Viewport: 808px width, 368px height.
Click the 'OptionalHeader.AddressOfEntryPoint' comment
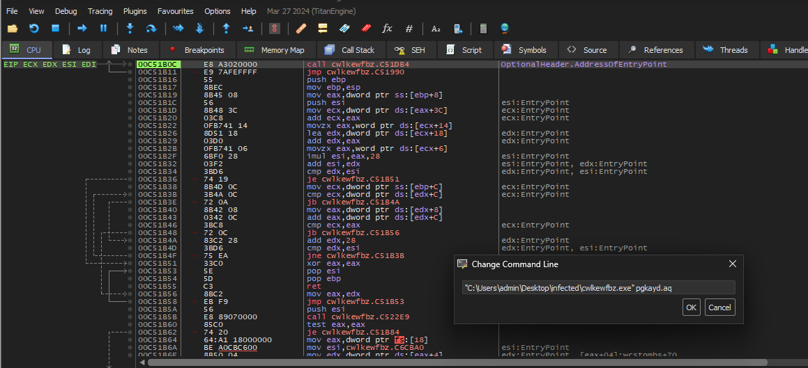[584, 64]
